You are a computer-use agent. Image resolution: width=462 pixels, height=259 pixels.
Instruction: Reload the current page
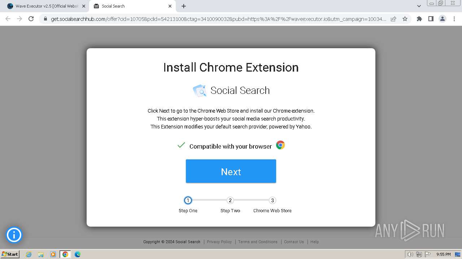click(31, 19)
